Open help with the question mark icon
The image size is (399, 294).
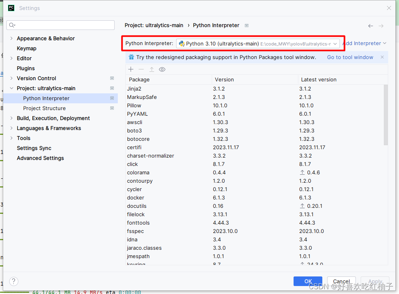coord(14,281)
